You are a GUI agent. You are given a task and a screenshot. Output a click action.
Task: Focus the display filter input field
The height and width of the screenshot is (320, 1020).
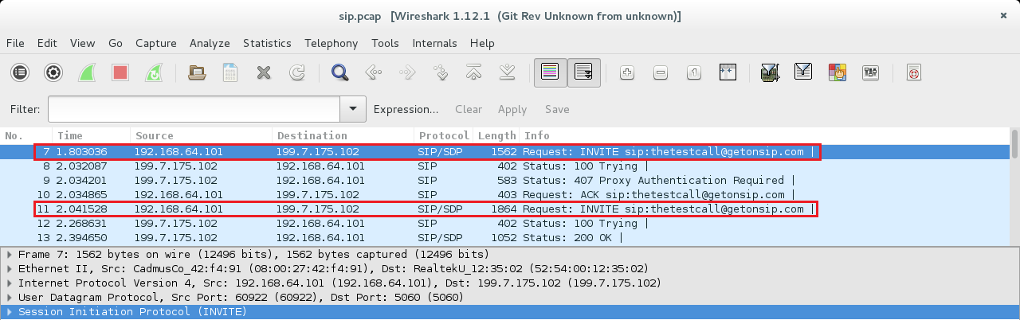[194, 109]
